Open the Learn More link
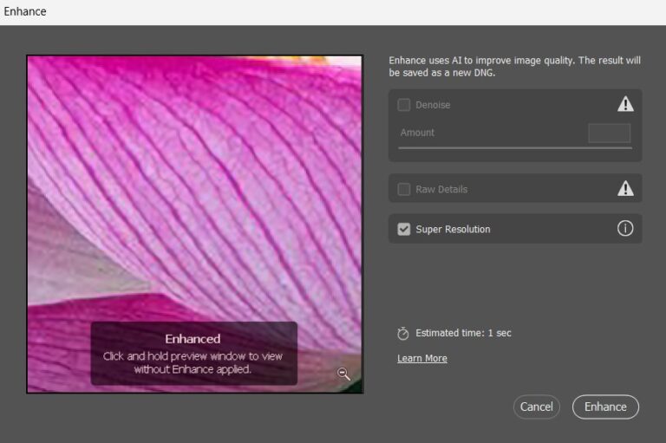The image size is (666, 443). (422, 359)
